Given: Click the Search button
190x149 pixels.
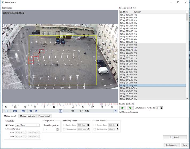Looking at the screenshot, I should point(175,137).
